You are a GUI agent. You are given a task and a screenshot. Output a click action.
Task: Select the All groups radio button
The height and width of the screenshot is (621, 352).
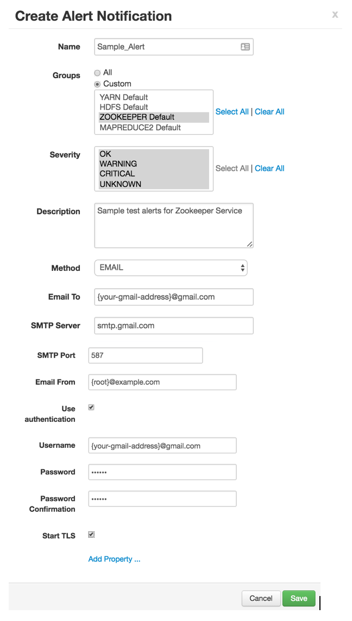pos(98,72)
